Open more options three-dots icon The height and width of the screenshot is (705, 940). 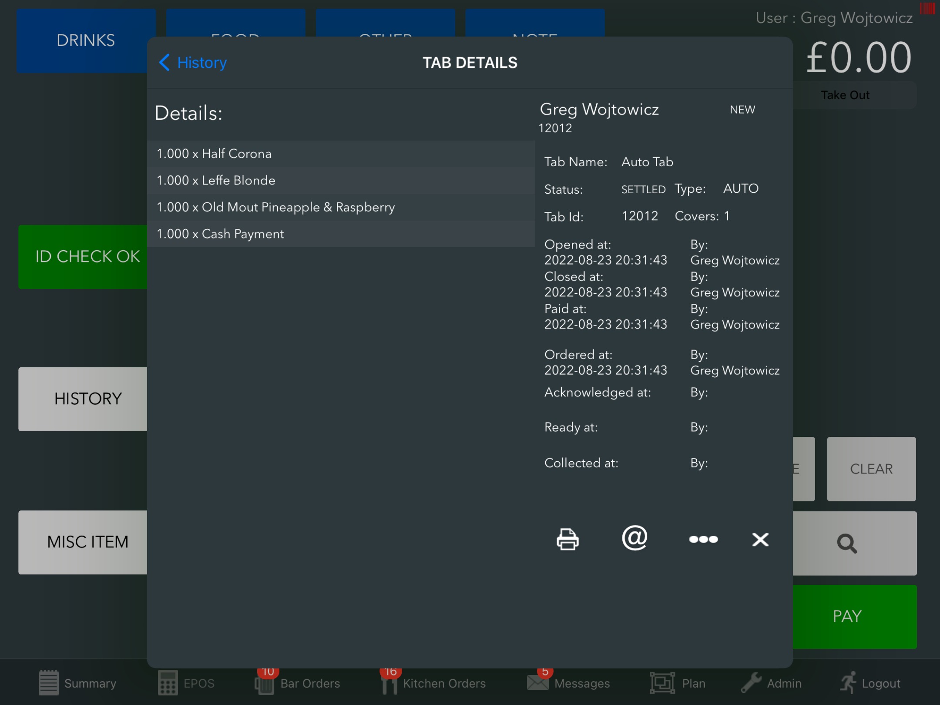pyautogui.click(x=703, y=539)
